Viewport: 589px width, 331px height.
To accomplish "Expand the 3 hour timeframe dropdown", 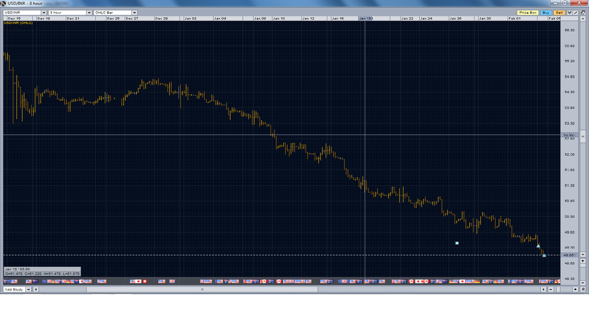I will point(89,12).
